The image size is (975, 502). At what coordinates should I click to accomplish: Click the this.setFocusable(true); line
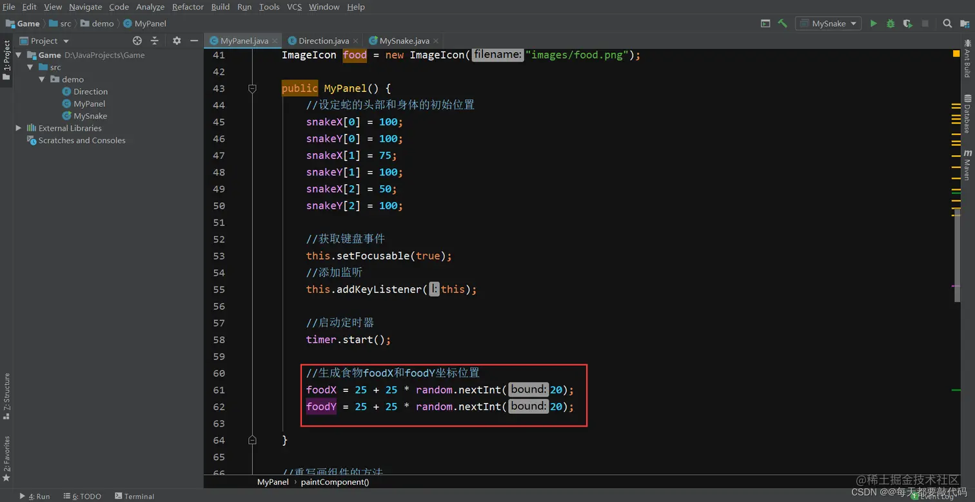point(379,256)
